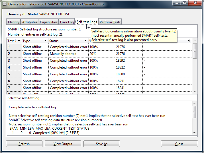Maximize the GSmartControl window

pyautogui.click(x=185, y=3)
